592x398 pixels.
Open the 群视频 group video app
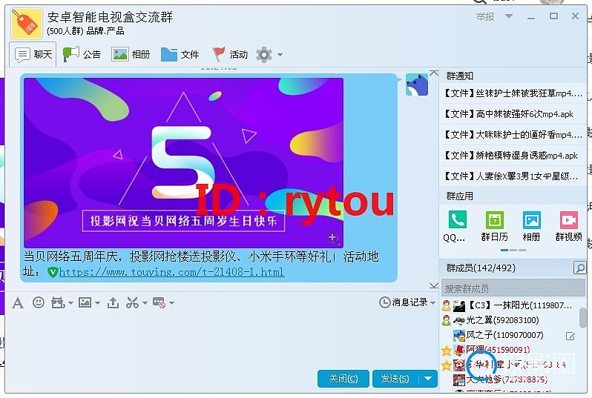(568, 226)
